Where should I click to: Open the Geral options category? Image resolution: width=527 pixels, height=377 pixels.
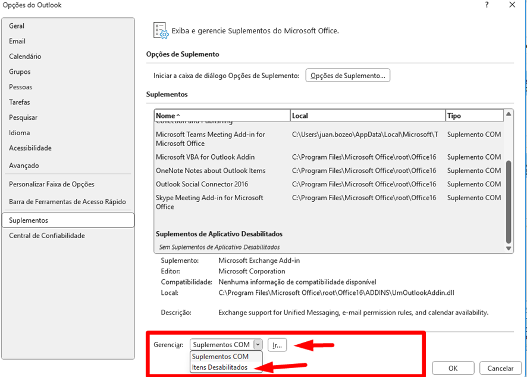(x=17, y=26)
